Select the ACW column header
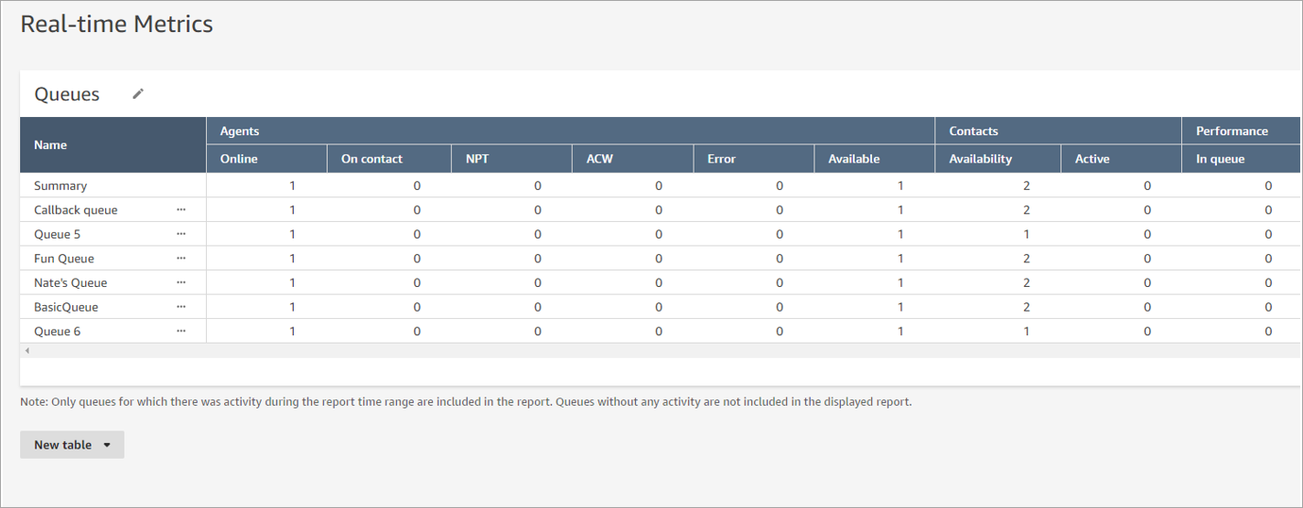Screen dimensions: 1303x508 tap(599, 159)
